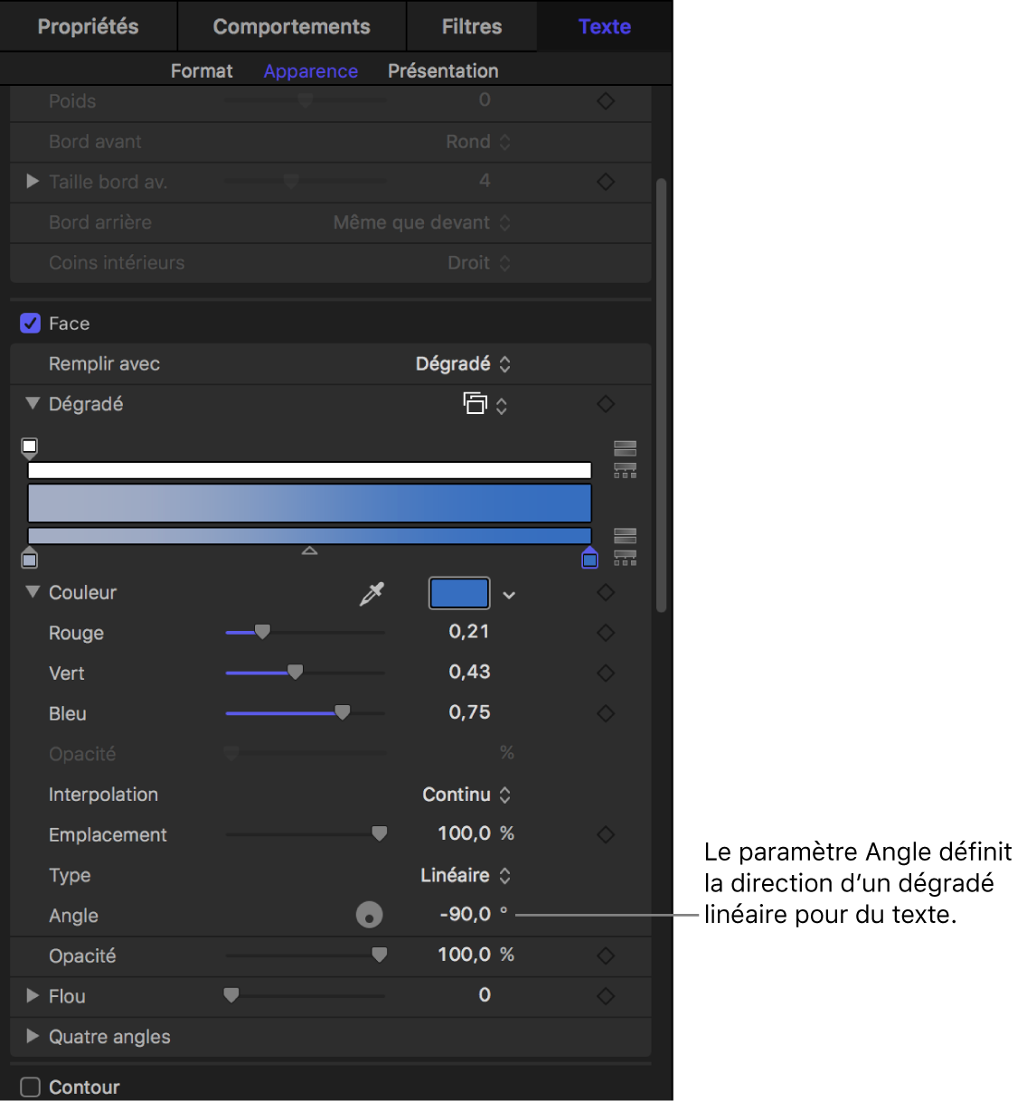Switch to the Comportements tab
Image resolution: width=1036 pixels, height=1101 pixels.
291,26
